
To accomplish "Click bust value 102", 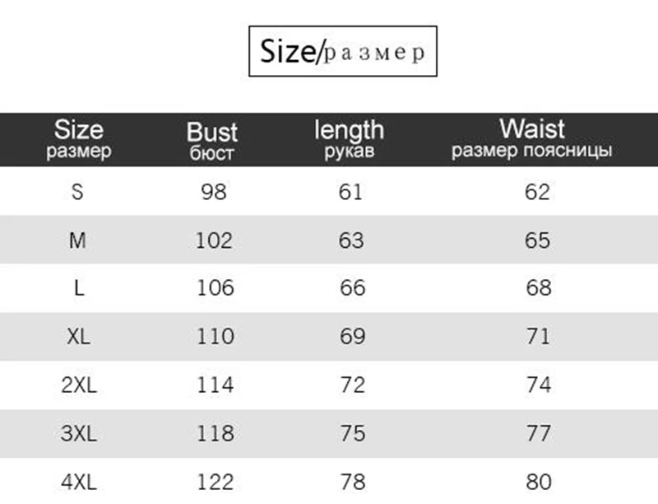I will point(214,240).
